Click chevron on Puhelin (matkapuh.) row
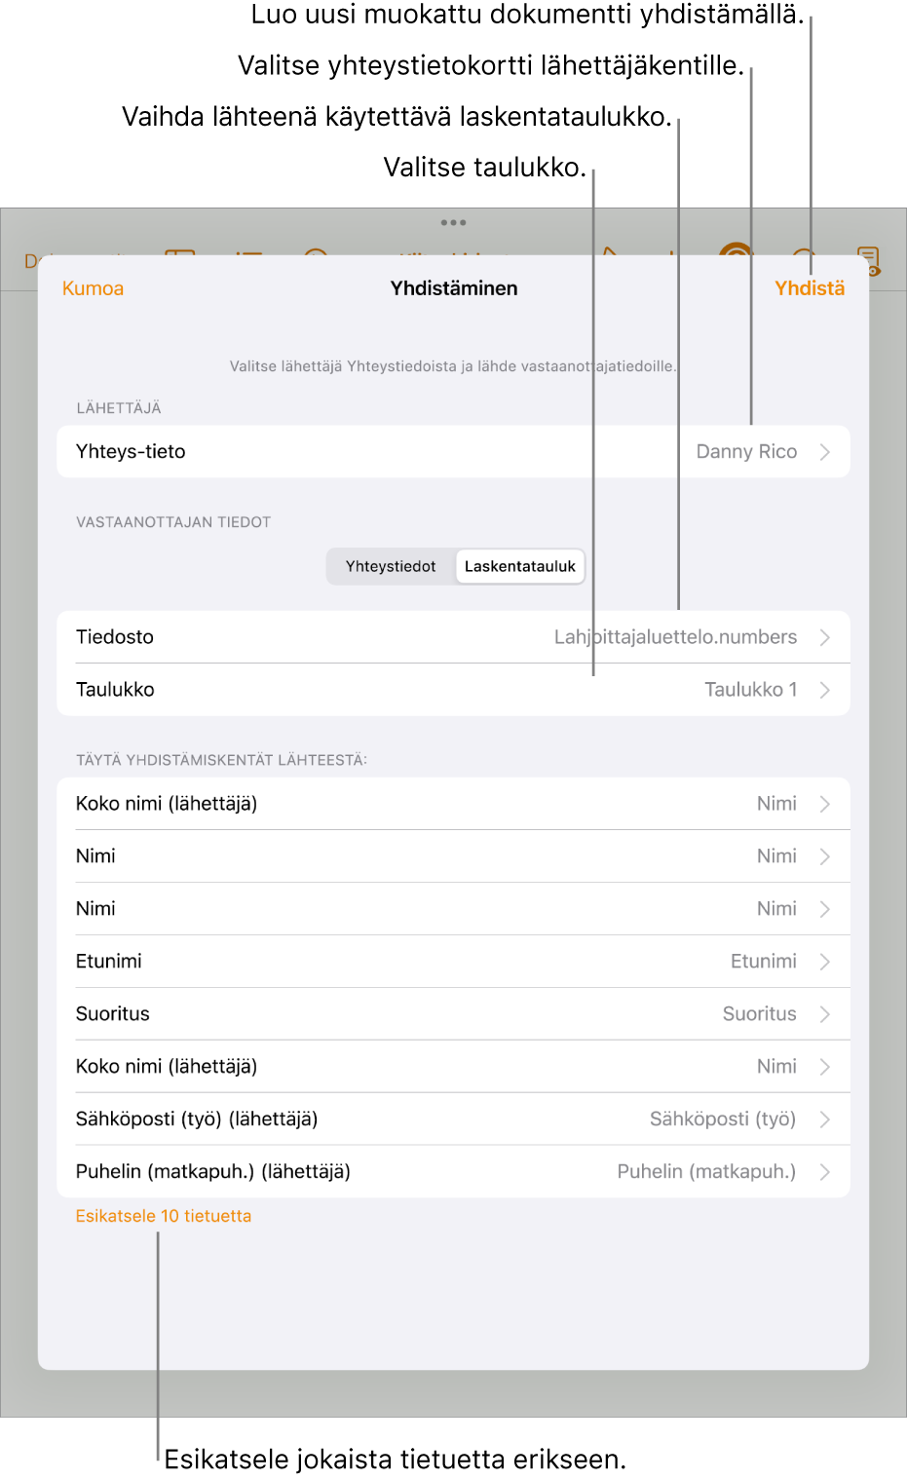The image size is (907, 1480). [x=825, y=1172]
